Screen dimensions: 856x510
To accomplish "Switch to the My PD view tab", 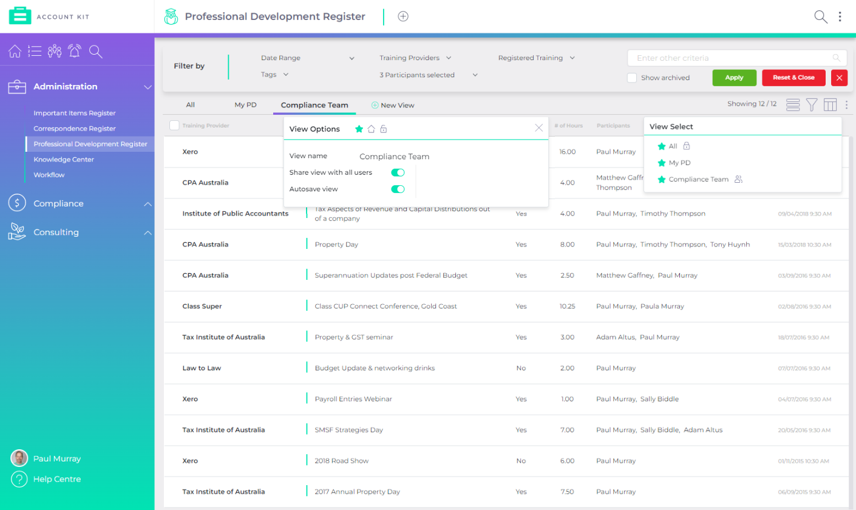I will (245, 105).
